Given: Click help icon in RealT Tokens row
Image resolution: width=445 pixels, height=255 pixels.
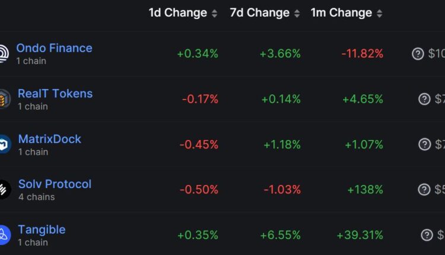Looking at the screenshot, I should (424, 99).
